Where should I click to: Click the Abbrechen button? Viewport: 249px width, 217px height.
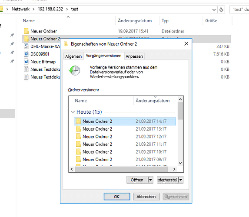pos(146,197)
